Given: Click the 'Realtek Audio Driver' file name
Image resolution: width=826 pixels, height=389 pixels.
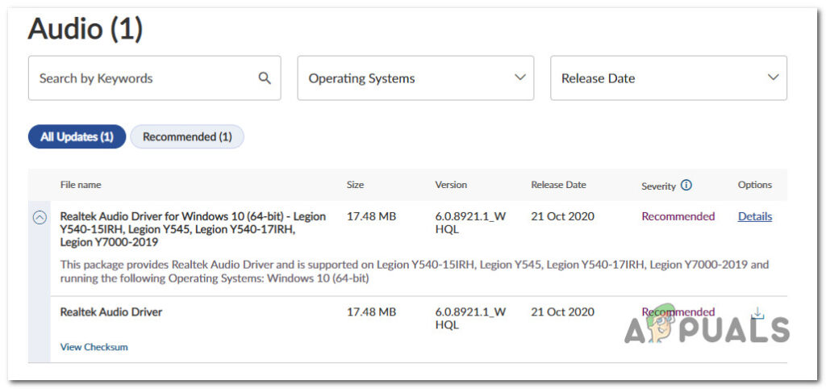Looking at the screenshot, I should click(111, 312).
